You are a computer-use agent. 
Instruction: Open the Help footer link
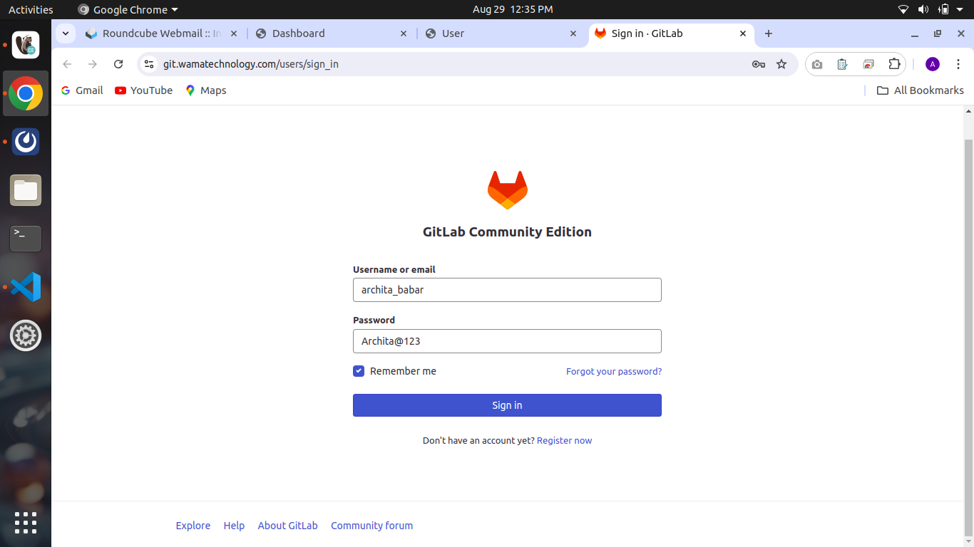point(234,526)
